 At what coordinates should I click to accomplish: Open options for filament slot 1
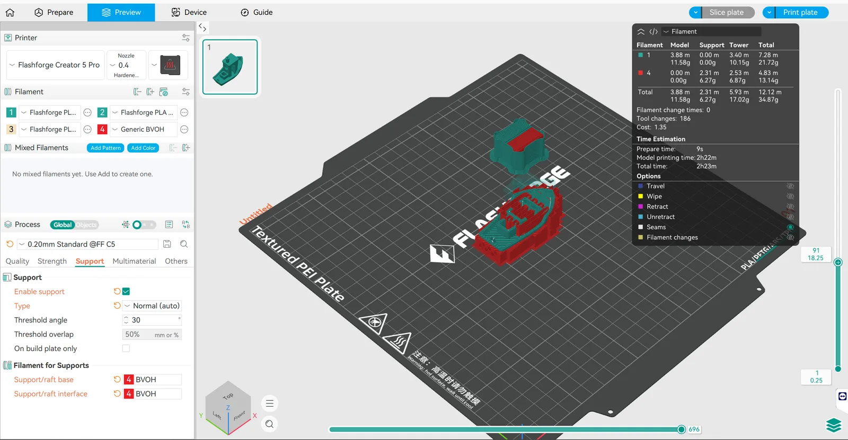point(87,112)
